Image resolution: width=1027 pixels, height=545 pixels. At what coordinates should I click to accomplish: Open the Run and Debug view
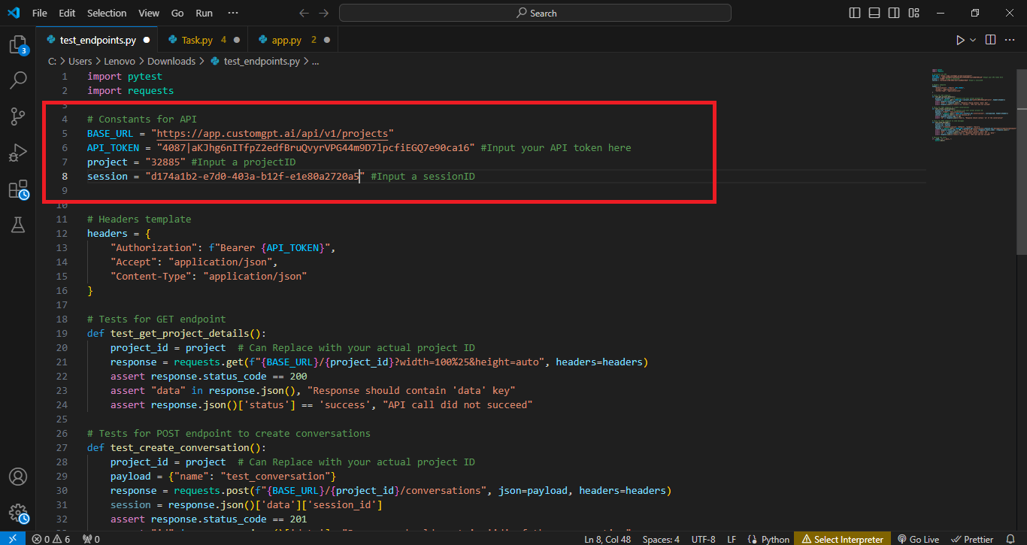click(18, 153)
